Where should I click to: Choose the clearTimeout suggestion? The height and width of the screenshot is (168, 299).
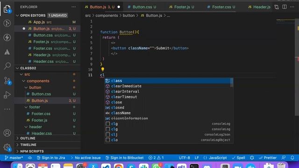(168, 97)
